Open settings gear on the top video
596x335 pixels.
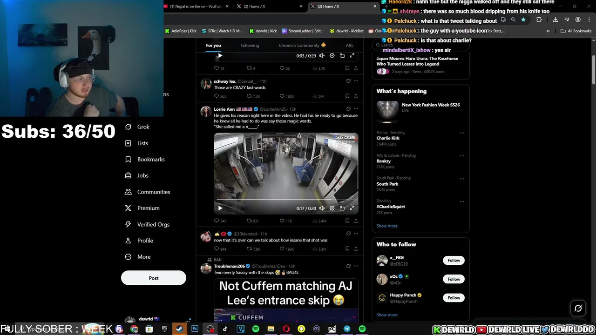tap(332, 56)
